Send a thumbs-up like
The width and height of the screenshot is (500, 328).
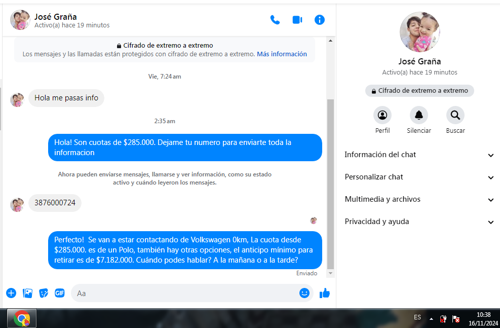pos(325,293)
